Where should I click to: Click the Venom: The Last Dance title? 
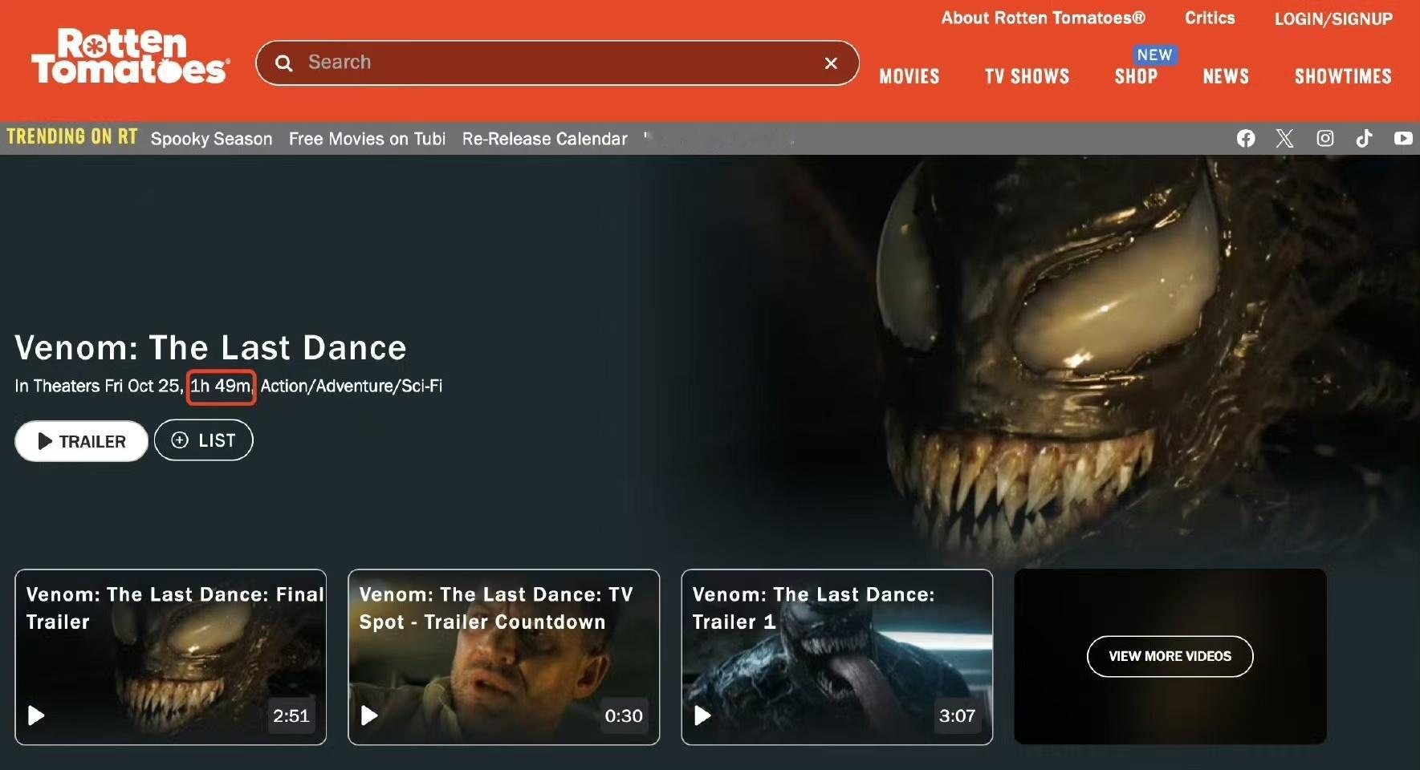click(210, 347)
